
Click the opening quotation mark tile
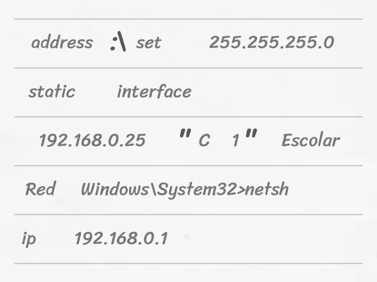pyautogui.click(x=184, y=138)
